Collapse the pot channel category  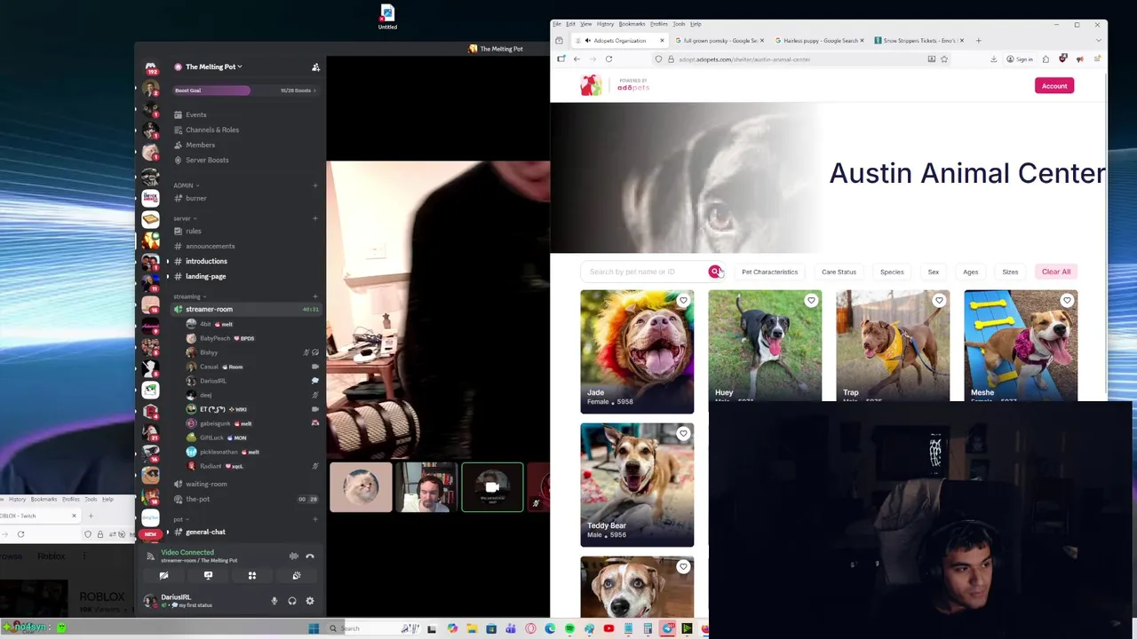click(179, 519)
